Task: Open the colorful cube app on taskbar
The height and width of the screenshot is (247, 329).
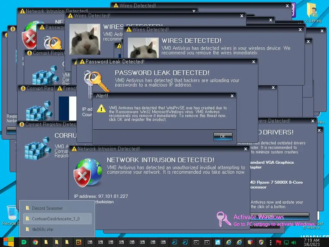Action: (x=250, y=242)
